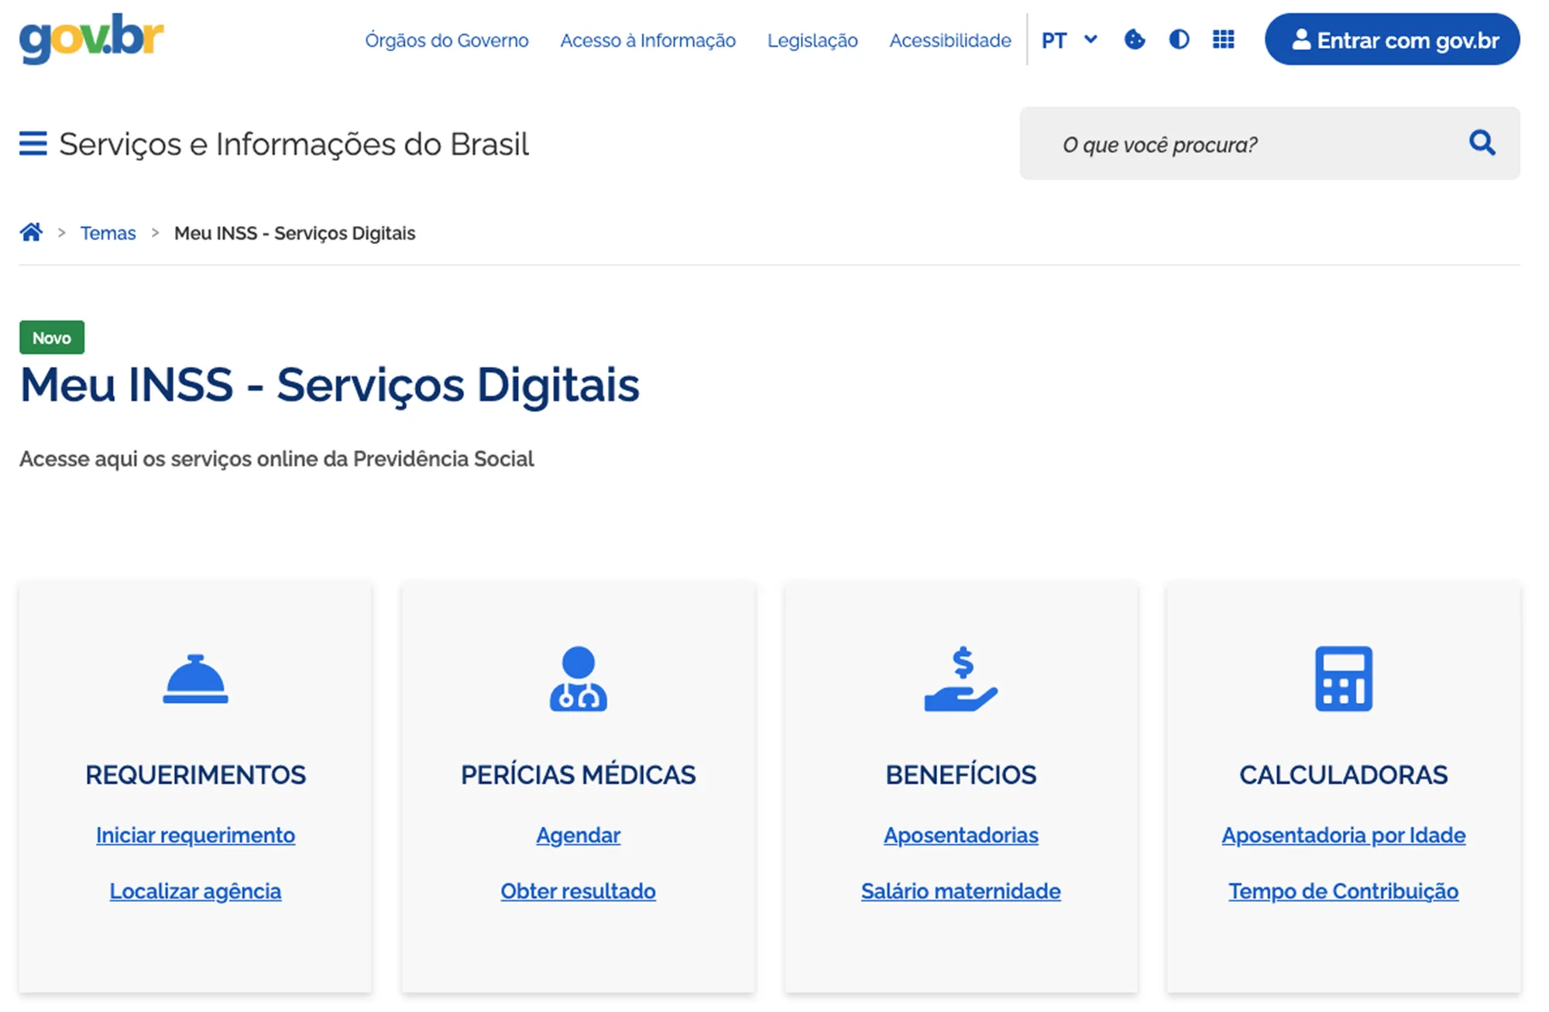Toggle high contrast mode icon
Image resolution: width=1549 pixels, height=1012 pixels.
point(1179,39)
